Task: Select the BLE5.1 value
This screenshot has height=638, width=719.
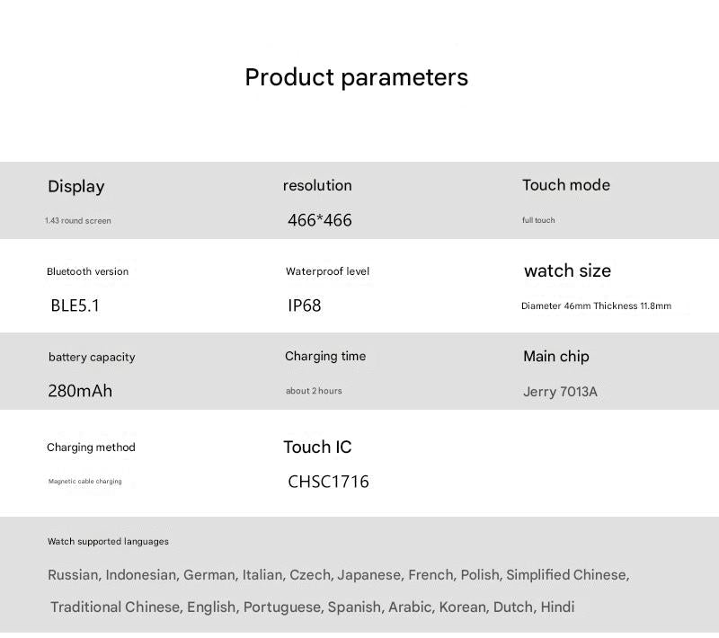Action: click(x=75, y=306)
